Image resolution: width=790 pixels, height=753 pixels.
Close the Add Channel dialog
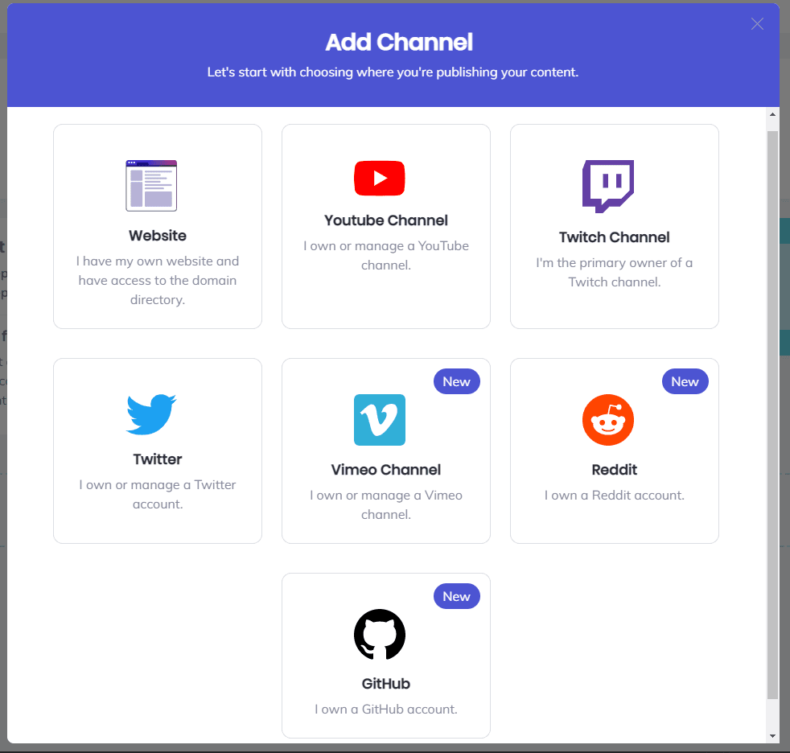757,23
